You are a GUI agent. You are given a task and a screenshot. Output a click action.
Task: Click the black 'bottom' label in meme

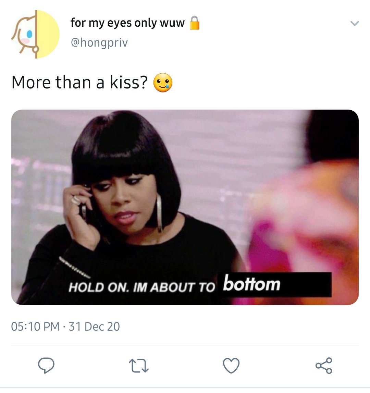[274, 284]
